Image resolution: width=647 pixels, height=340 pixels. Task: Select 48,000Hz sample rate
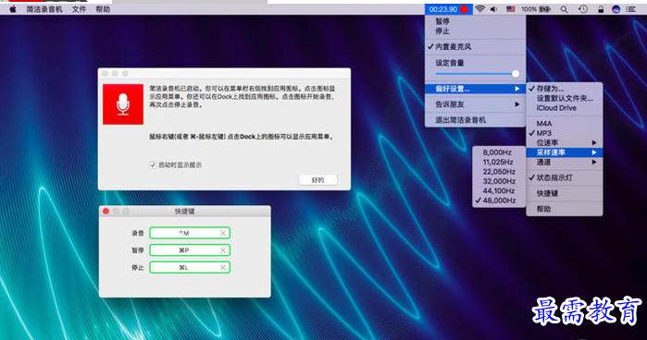tap(499, 200)
